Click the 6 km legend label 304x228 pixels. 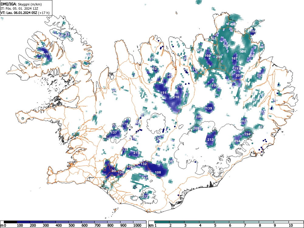230,226
